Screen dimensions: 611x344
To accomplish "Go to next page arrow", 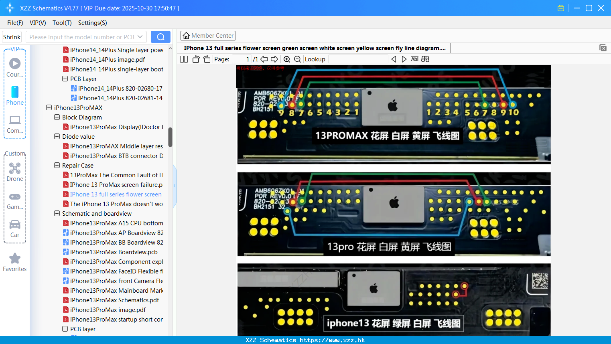I will pyautogui.click(x=274, y=59).
